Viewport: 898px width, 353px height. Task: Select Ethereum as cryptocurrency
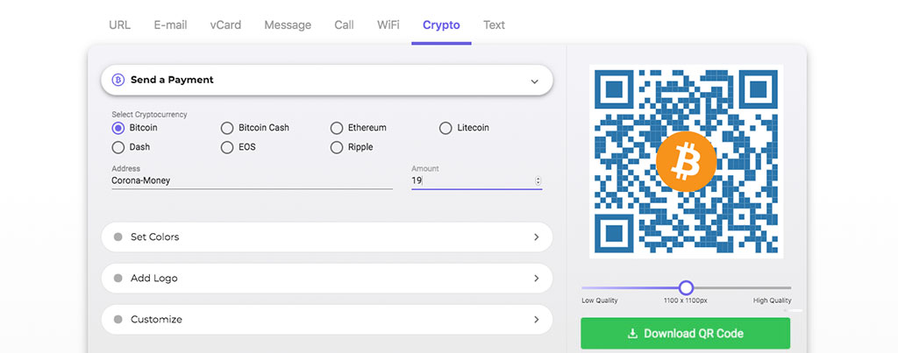[337, 128]
